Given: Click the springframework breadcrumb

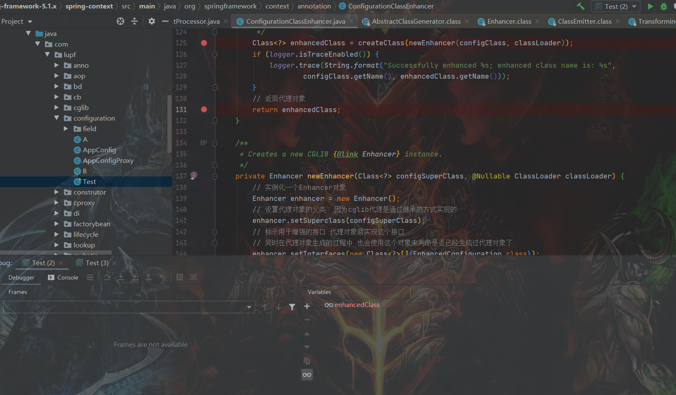Looking at the screenshot, I should (x=230, y=6).
